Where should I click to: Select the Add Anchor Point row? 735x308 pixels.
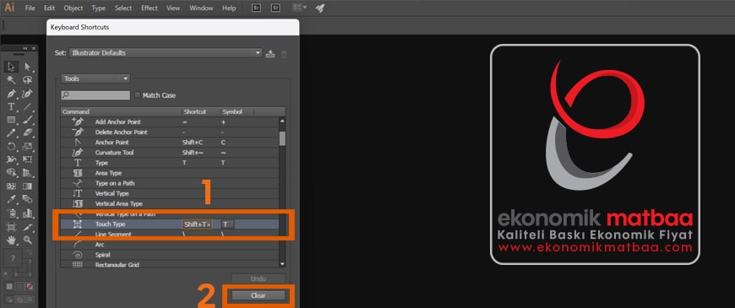click(170, 122)
